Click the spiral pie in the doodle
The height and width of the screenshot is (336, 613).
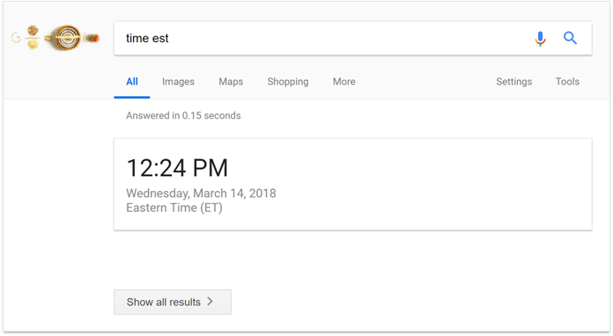tap(67, 38)
